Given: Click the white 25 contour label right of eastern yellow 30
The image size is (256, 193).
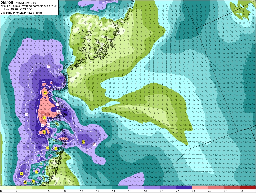Looking at the screenshot, I should [94, 144].
